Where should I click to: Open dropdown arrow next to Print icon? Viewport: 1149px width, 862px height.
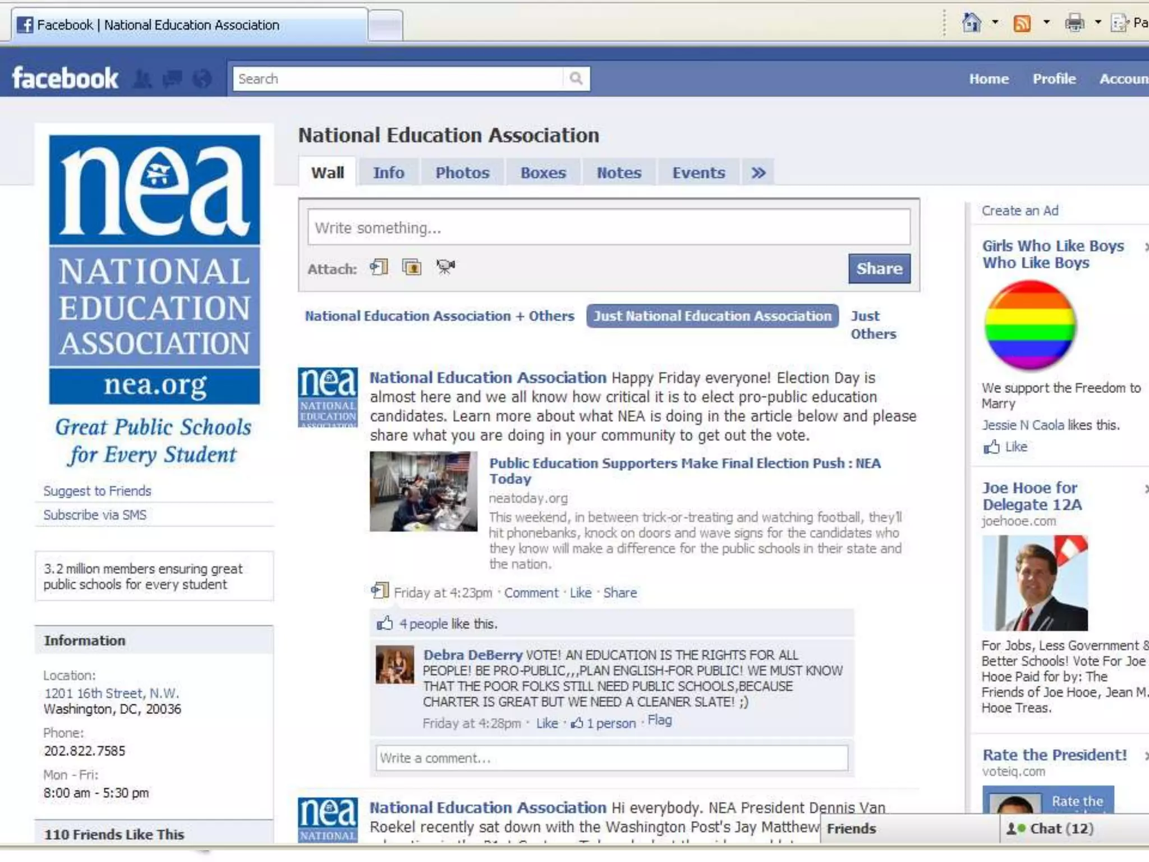click(x=1098, y=23)
